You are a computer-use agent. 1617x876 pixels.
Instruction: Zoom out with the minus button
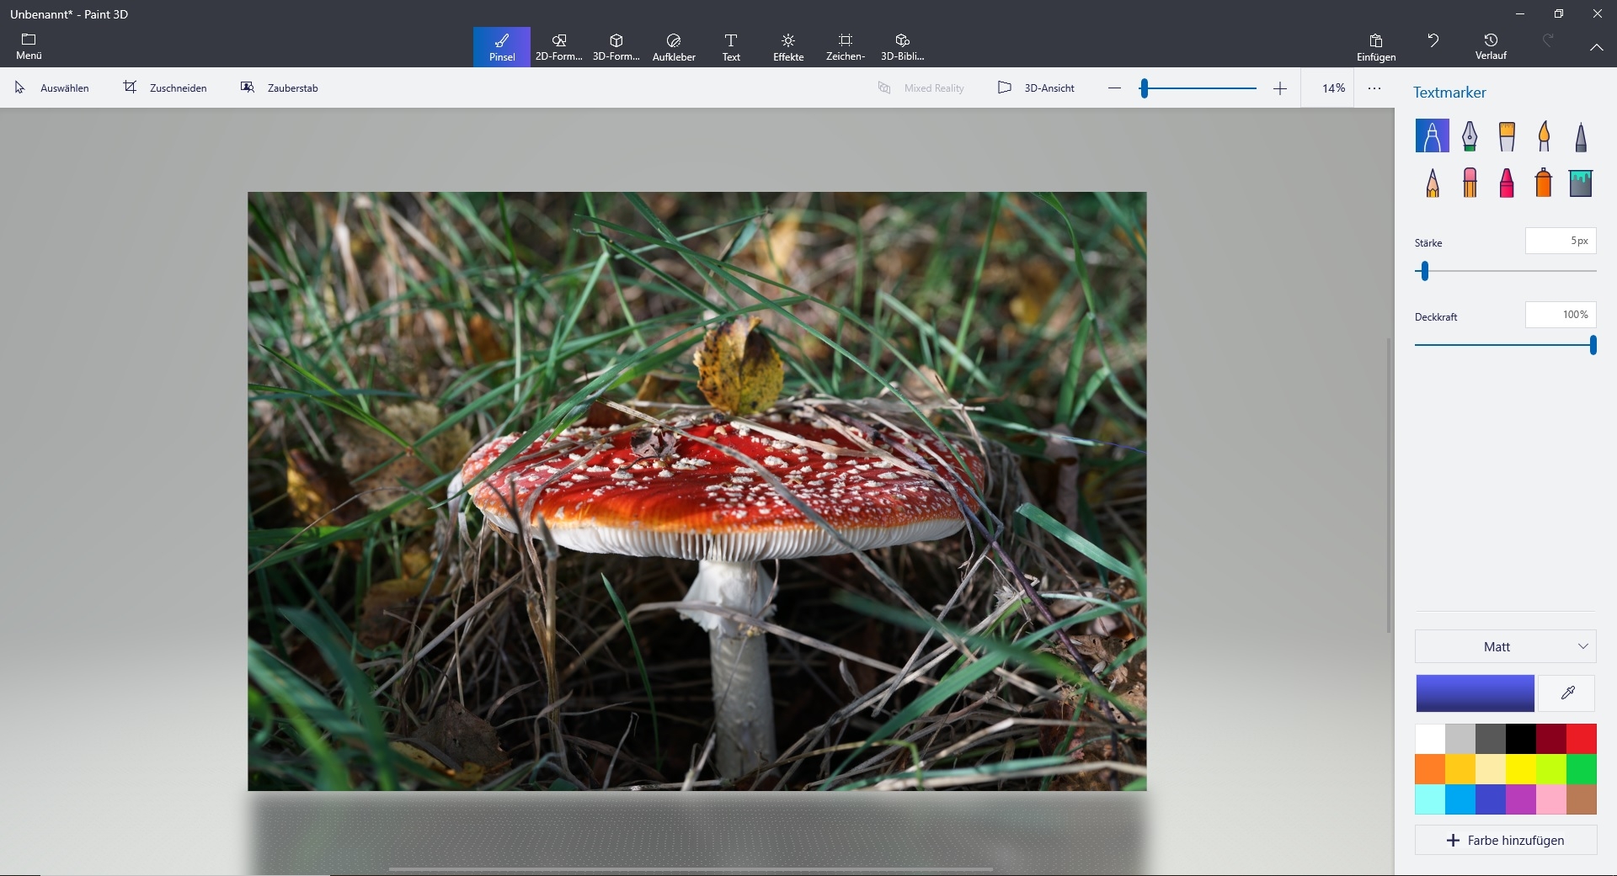coord(1114,88)
